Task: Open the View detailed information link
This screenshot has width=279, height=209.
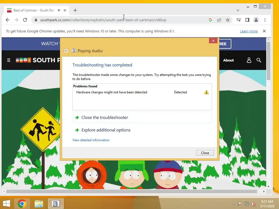Action: [x=91, y=140]
